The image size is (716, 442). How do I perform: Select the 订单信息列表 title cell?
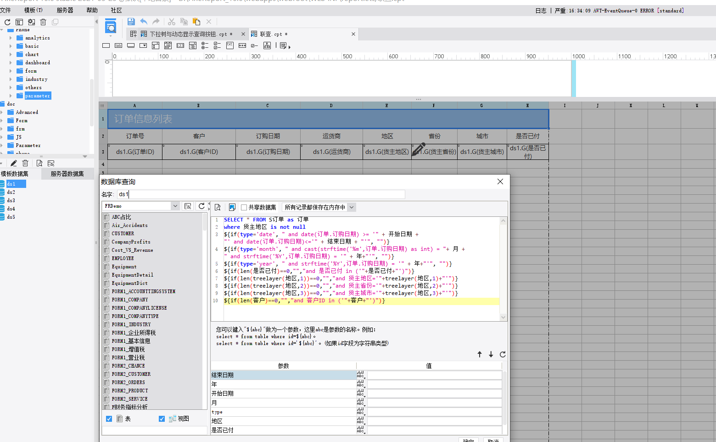(x=328, y=119)
